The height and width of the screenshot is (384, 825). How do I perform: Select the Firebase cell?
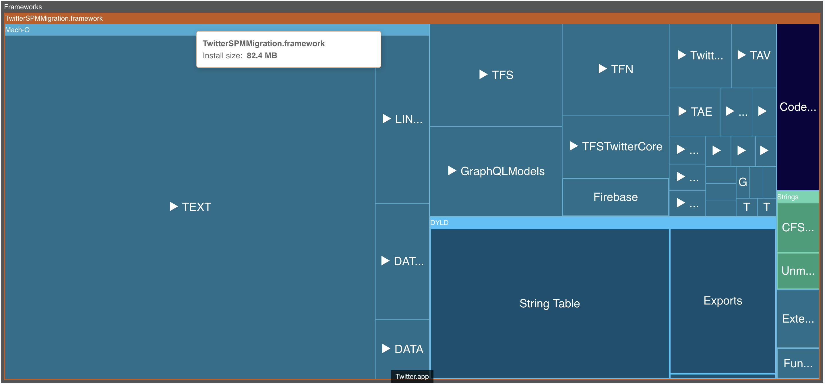coord(615,197)
